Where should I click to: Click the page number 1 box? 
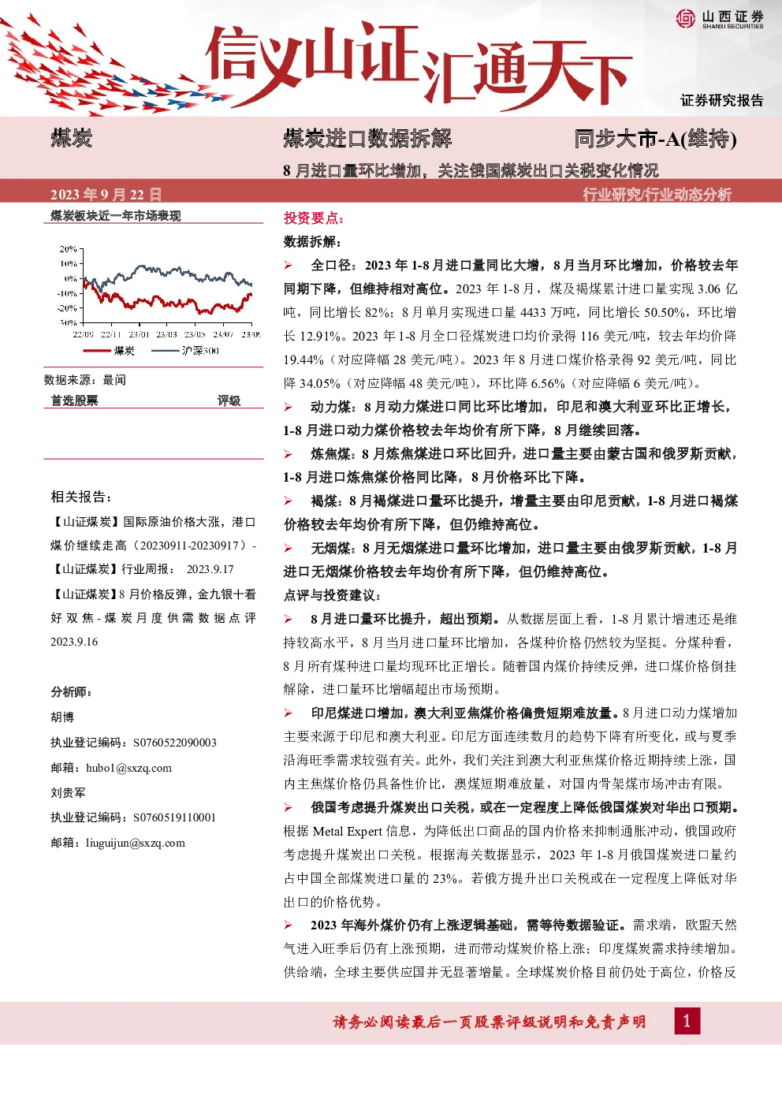(x=687, y=1022)
